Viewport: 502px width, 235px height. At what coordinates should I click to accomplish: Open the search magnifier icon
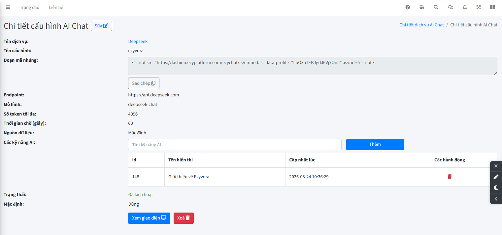[x=436, y=7]
